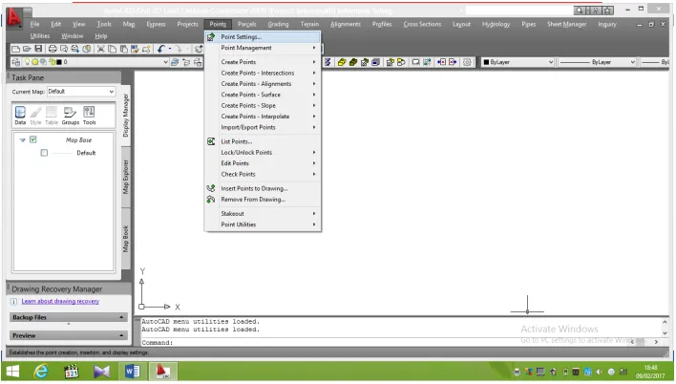Viewport: 676px width, 384px height.
Task: Click the Match Properties icon
Action: [x=135, y=49]
